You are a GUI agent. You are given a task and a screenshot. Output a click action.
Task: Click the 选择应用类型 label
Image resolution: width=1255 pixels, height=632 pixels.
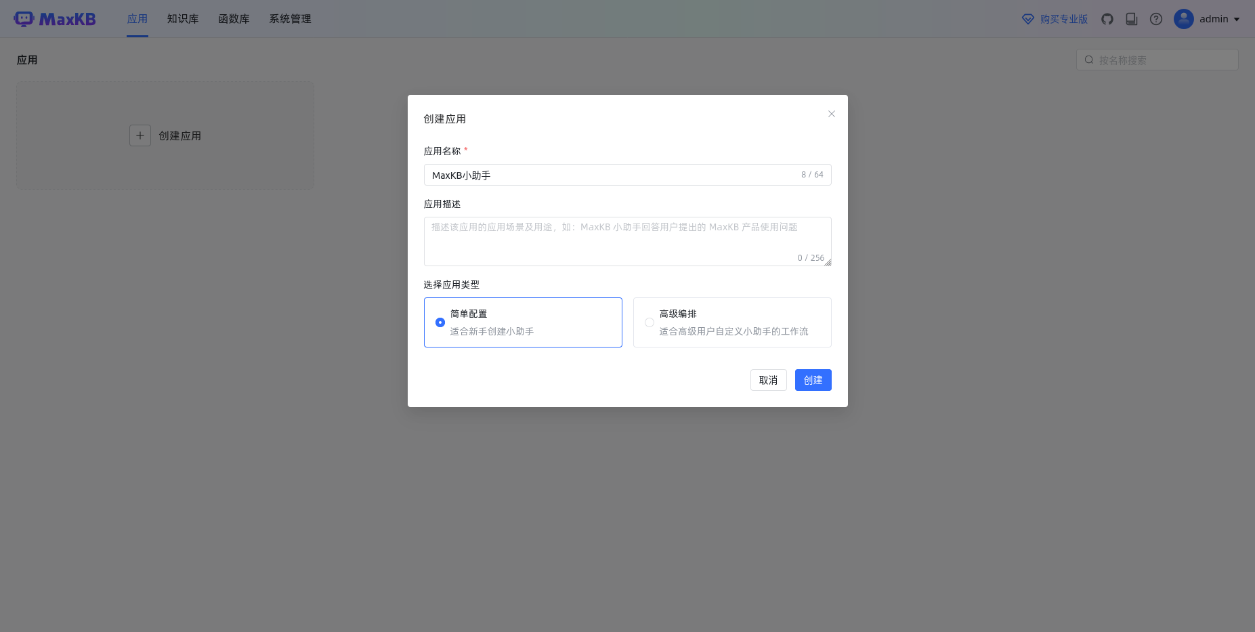[x=452, y=285]
